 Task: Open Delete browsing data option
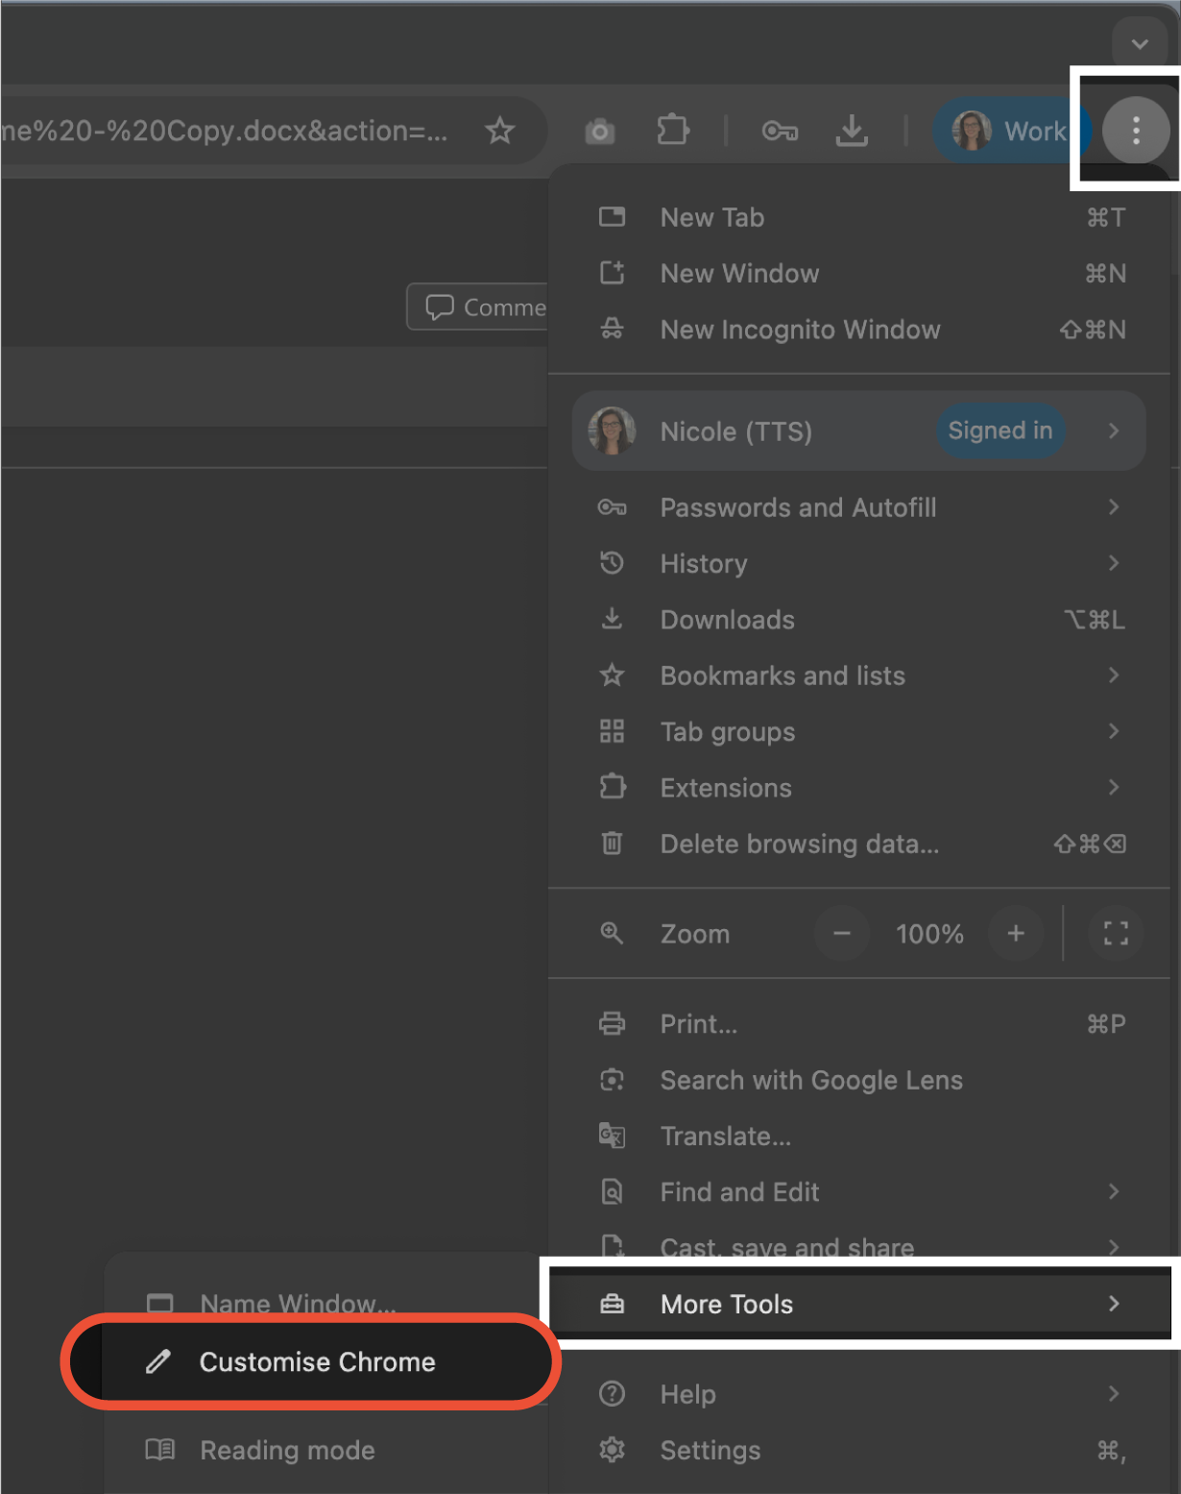(x=858, y=844)
